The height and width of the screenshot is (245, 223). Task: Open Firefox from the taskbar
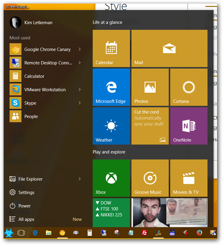[x=199, y=233]
